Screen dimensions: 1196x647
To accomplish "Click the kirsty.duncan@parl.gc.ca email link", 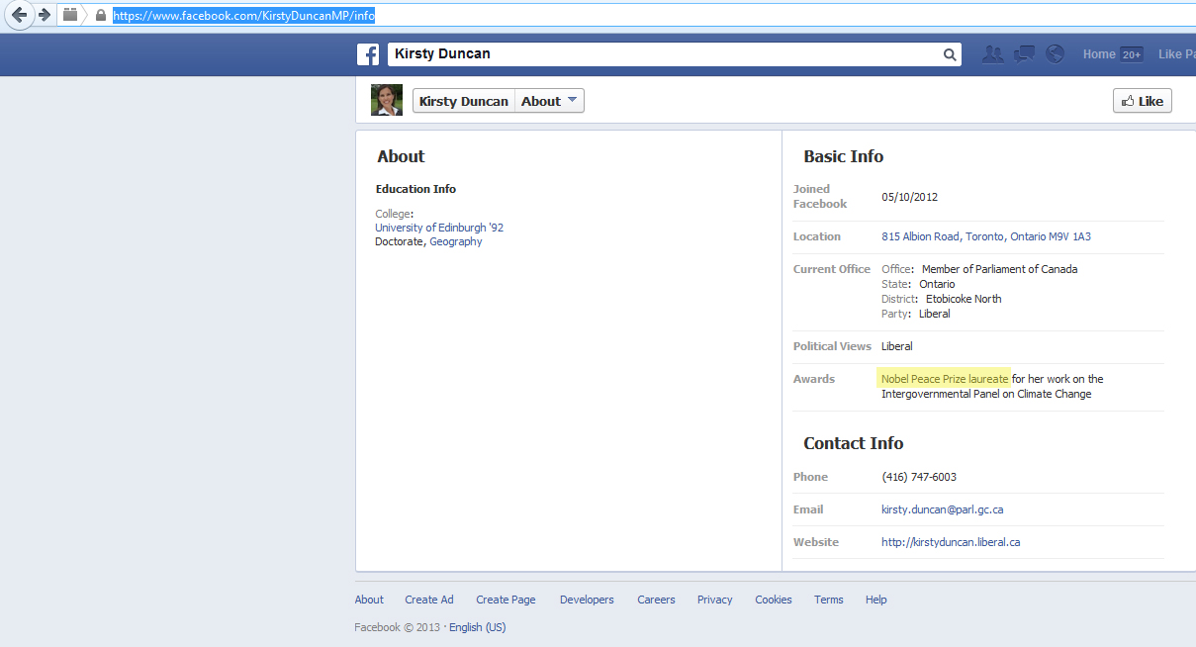I will [x=942, y=509].
